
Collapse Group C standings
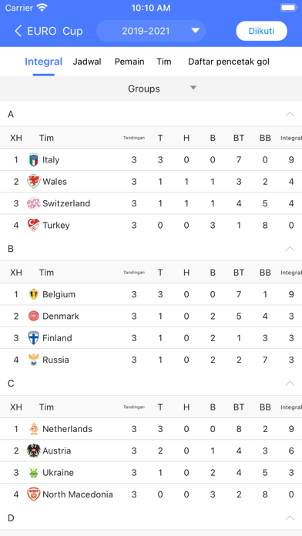[x=290, y=384]
